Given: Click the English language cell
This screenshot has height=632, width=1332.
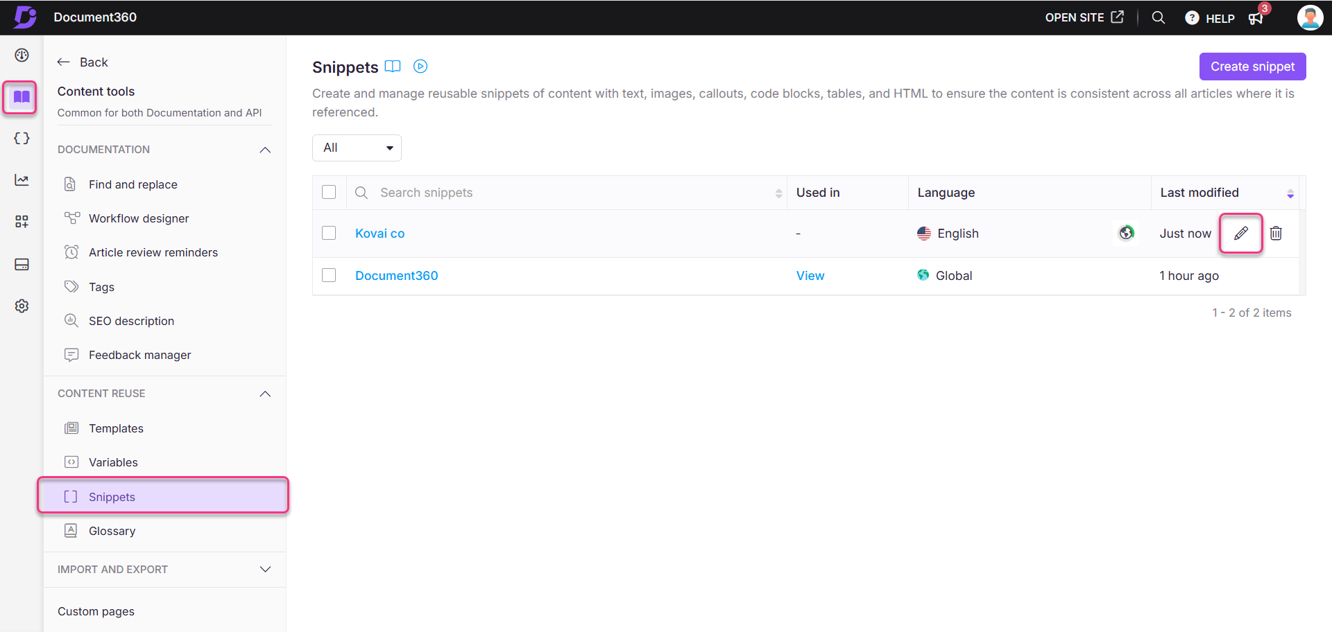Looking at the screenshot, I should pyautogui.click(x=948, y=234).
